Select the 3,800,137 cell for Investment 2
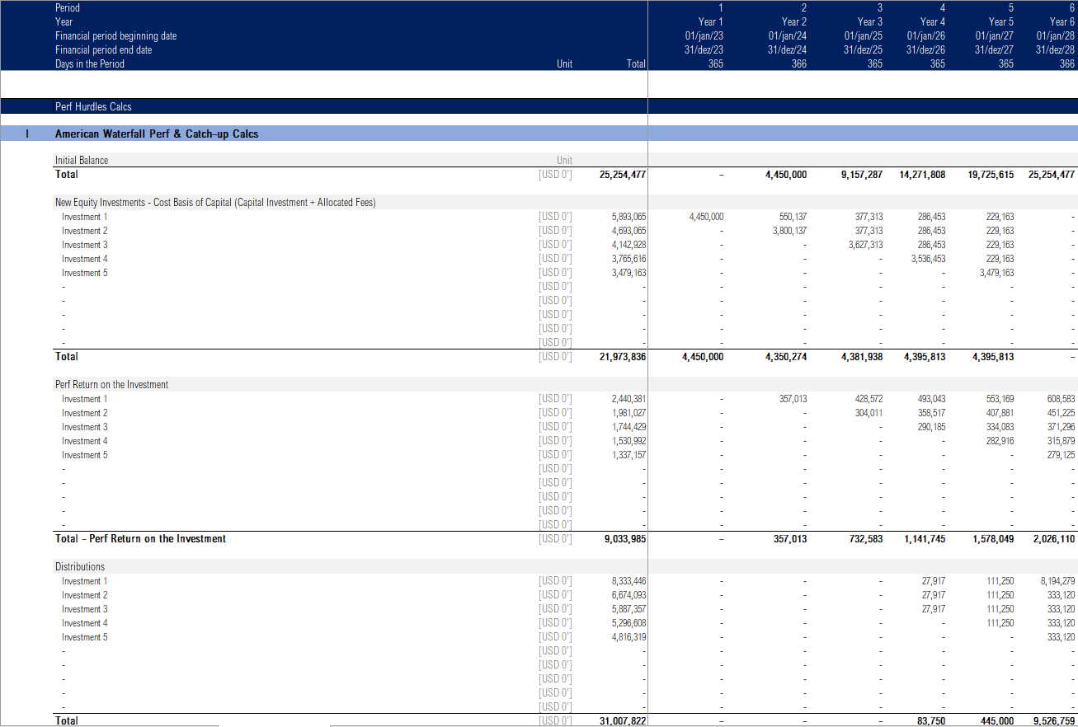The height and width of the screenshot is (727, 1078). point(789,231)
